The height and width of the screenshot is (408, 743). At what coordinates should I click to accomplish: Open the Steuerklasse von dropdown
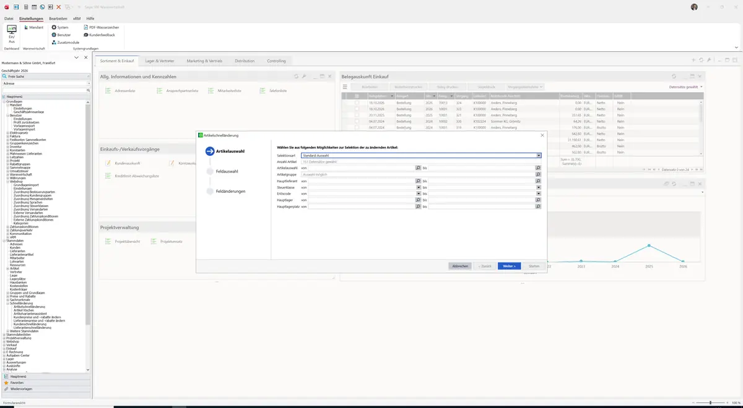click(x=419, y=187)
